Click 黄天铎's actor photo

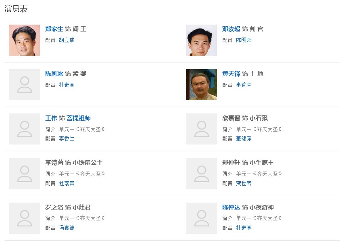[201, 84]
